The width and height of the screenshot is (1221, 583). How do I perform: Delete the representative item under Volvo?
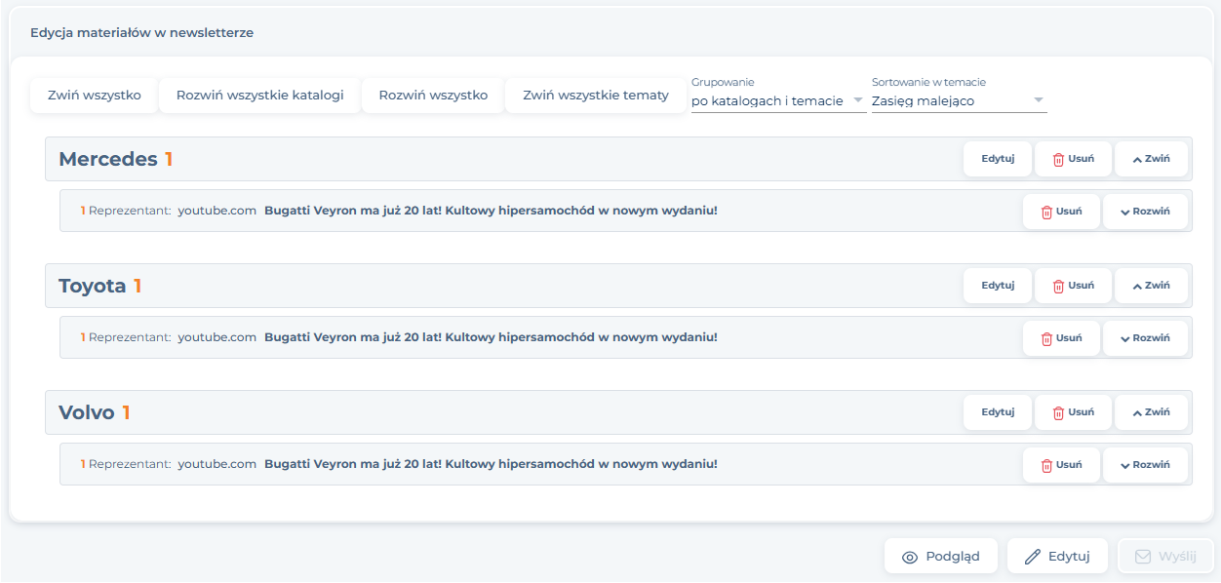pos(1061,465)
